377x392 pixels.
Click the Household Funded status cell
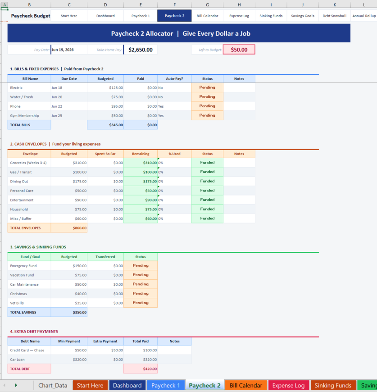point(207,209)
